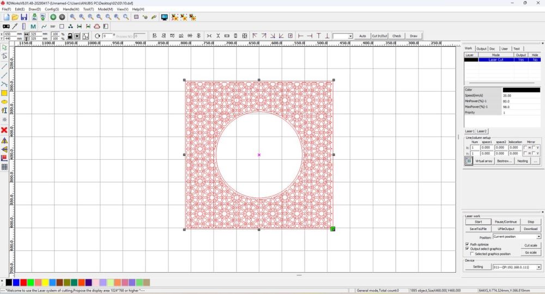Image resolution: width=545 pixels, height=294 pixels.
Task: Select the Rectangle drawing tool
Action: (x=4, y=93)
